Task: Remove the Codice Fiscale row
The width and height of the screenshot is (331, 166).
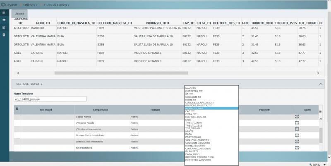Action: click(x=297, y=123)
